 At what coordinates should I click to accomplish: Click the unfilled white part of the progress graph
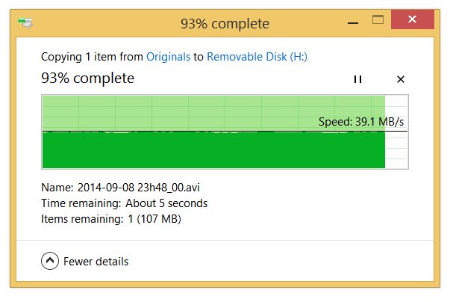pyautogui.click(x=396, y=132)
